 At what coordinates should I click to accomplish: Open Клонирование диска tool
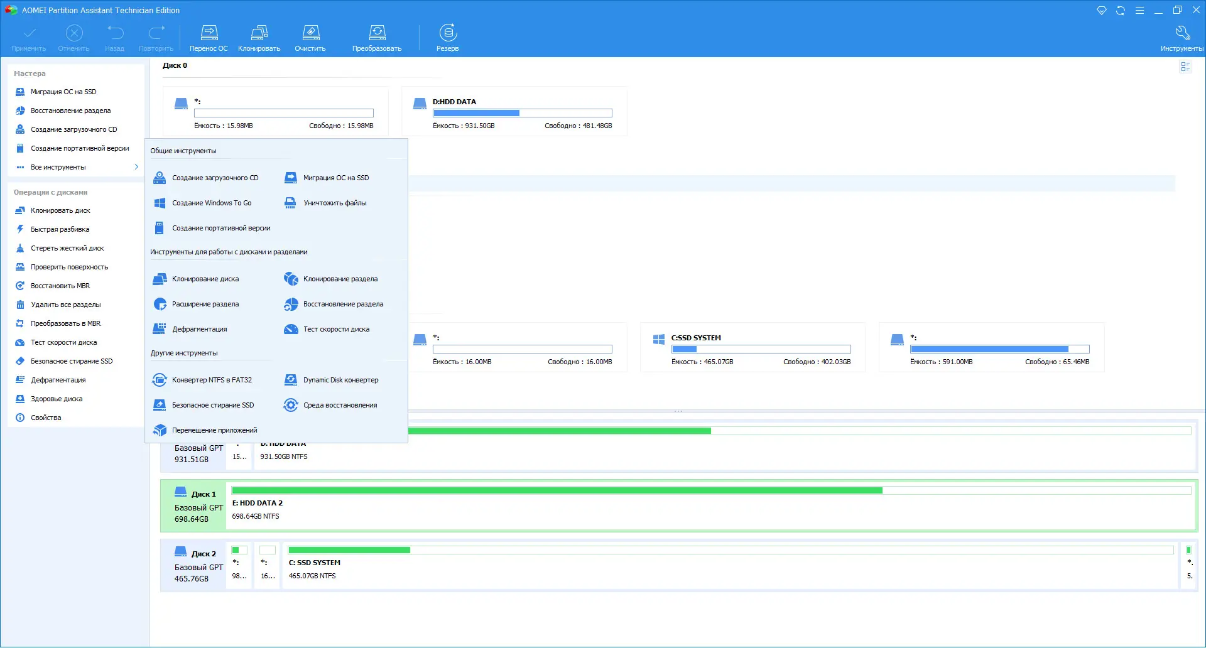coord(196,279)
